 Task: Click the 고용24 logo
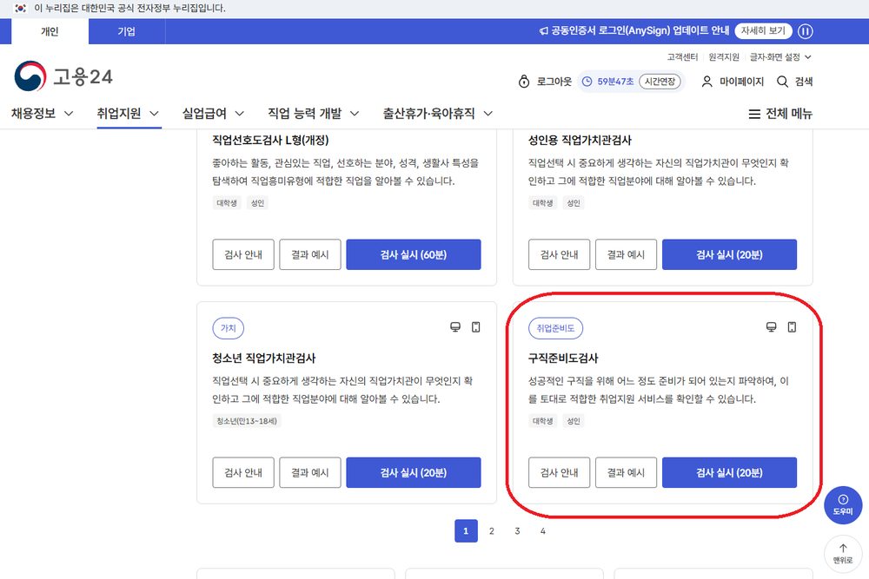63,76
